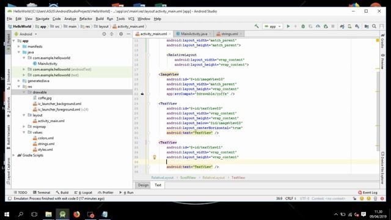Viewport: 391px width, 220px height.
Task: Collapse the app module tree node
Action: (x=14, y=41)
